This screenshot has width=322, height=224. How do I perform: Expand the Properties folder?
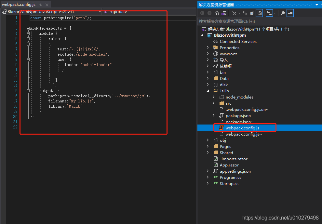[208, 48]
